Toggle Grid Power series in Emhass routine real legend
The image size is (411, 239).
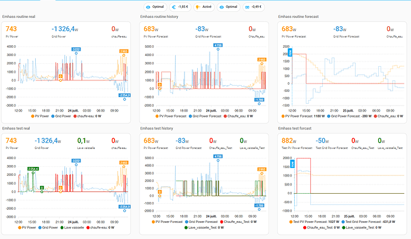(x=61, y=116)
